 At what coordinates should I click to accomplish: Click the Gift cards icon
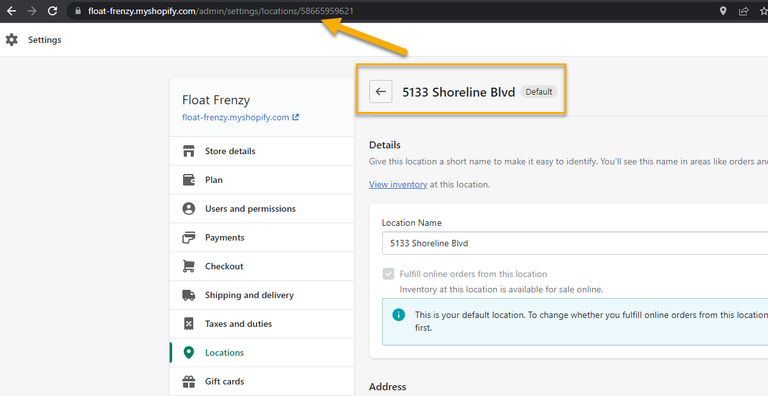pos(189,381)
